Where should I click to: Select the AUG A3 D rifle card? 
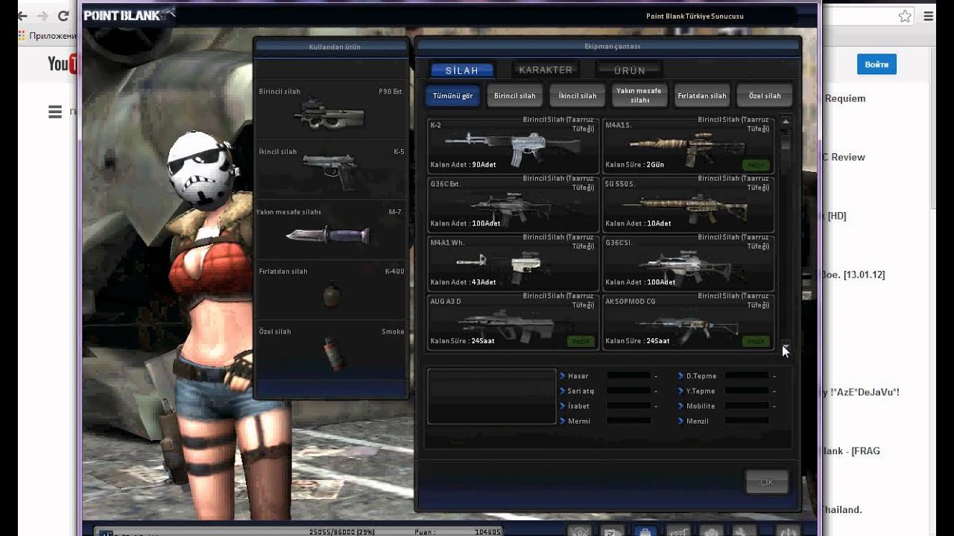click(513, 322)
